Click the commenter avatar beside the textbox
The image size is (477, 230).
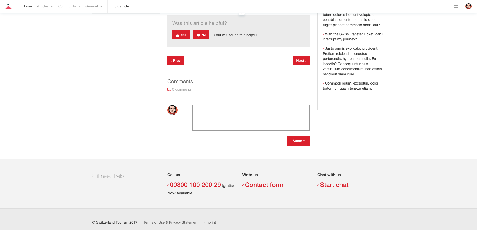(172, 110)
